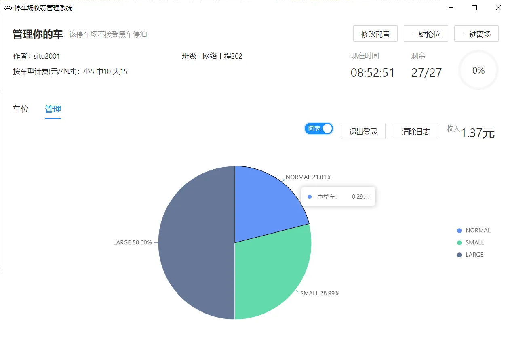Click the NORMAL legend dot icon

pos(460,230)
